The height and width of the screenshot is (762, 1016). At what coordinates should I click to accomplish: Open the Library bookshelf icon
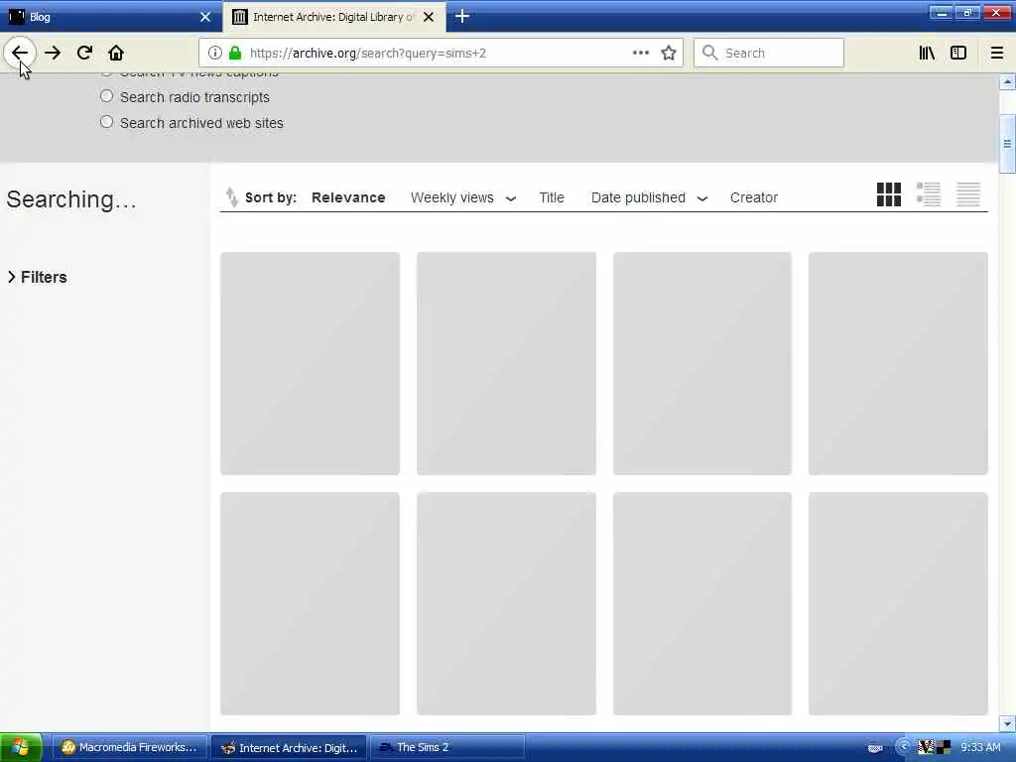tap(927, 53)
